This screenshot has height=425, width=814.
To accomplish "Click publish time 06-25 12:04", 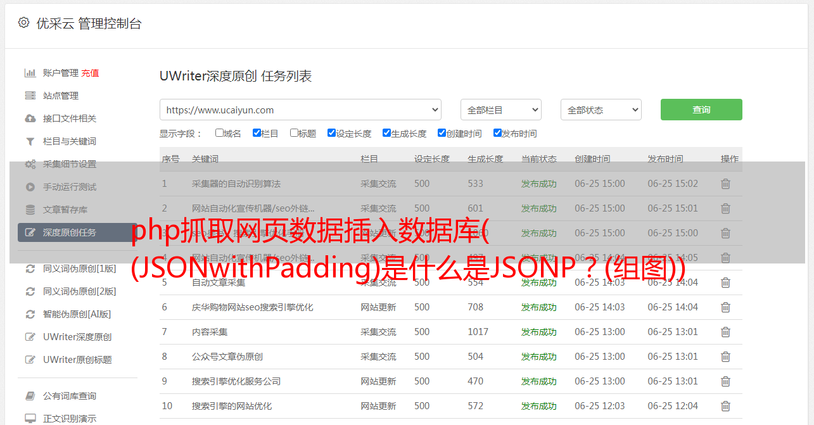I will (673, 406).
